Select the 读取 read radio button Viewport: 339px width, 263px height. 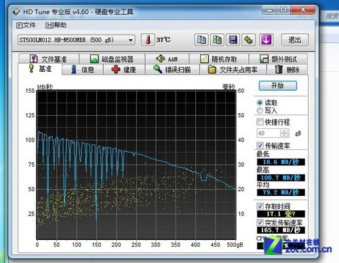click(x=260, y=103)
